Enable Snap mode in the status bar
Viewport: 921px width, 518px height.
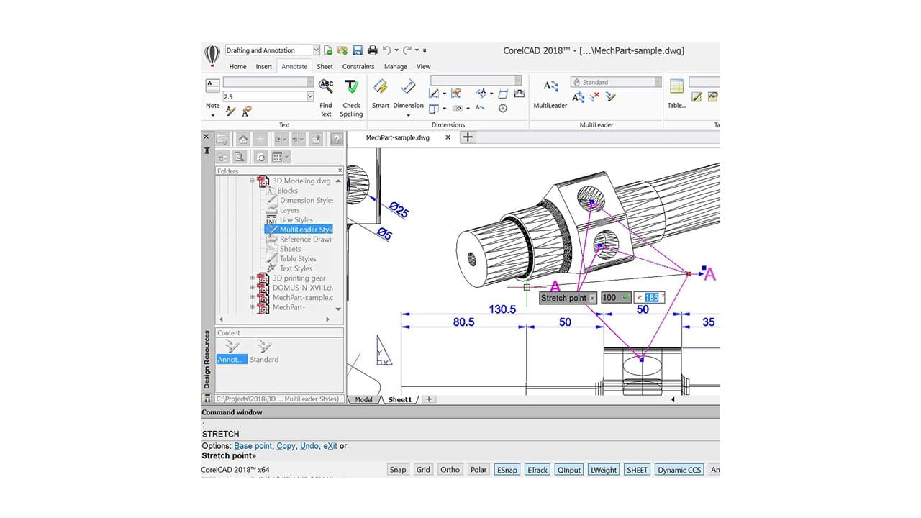397,469
